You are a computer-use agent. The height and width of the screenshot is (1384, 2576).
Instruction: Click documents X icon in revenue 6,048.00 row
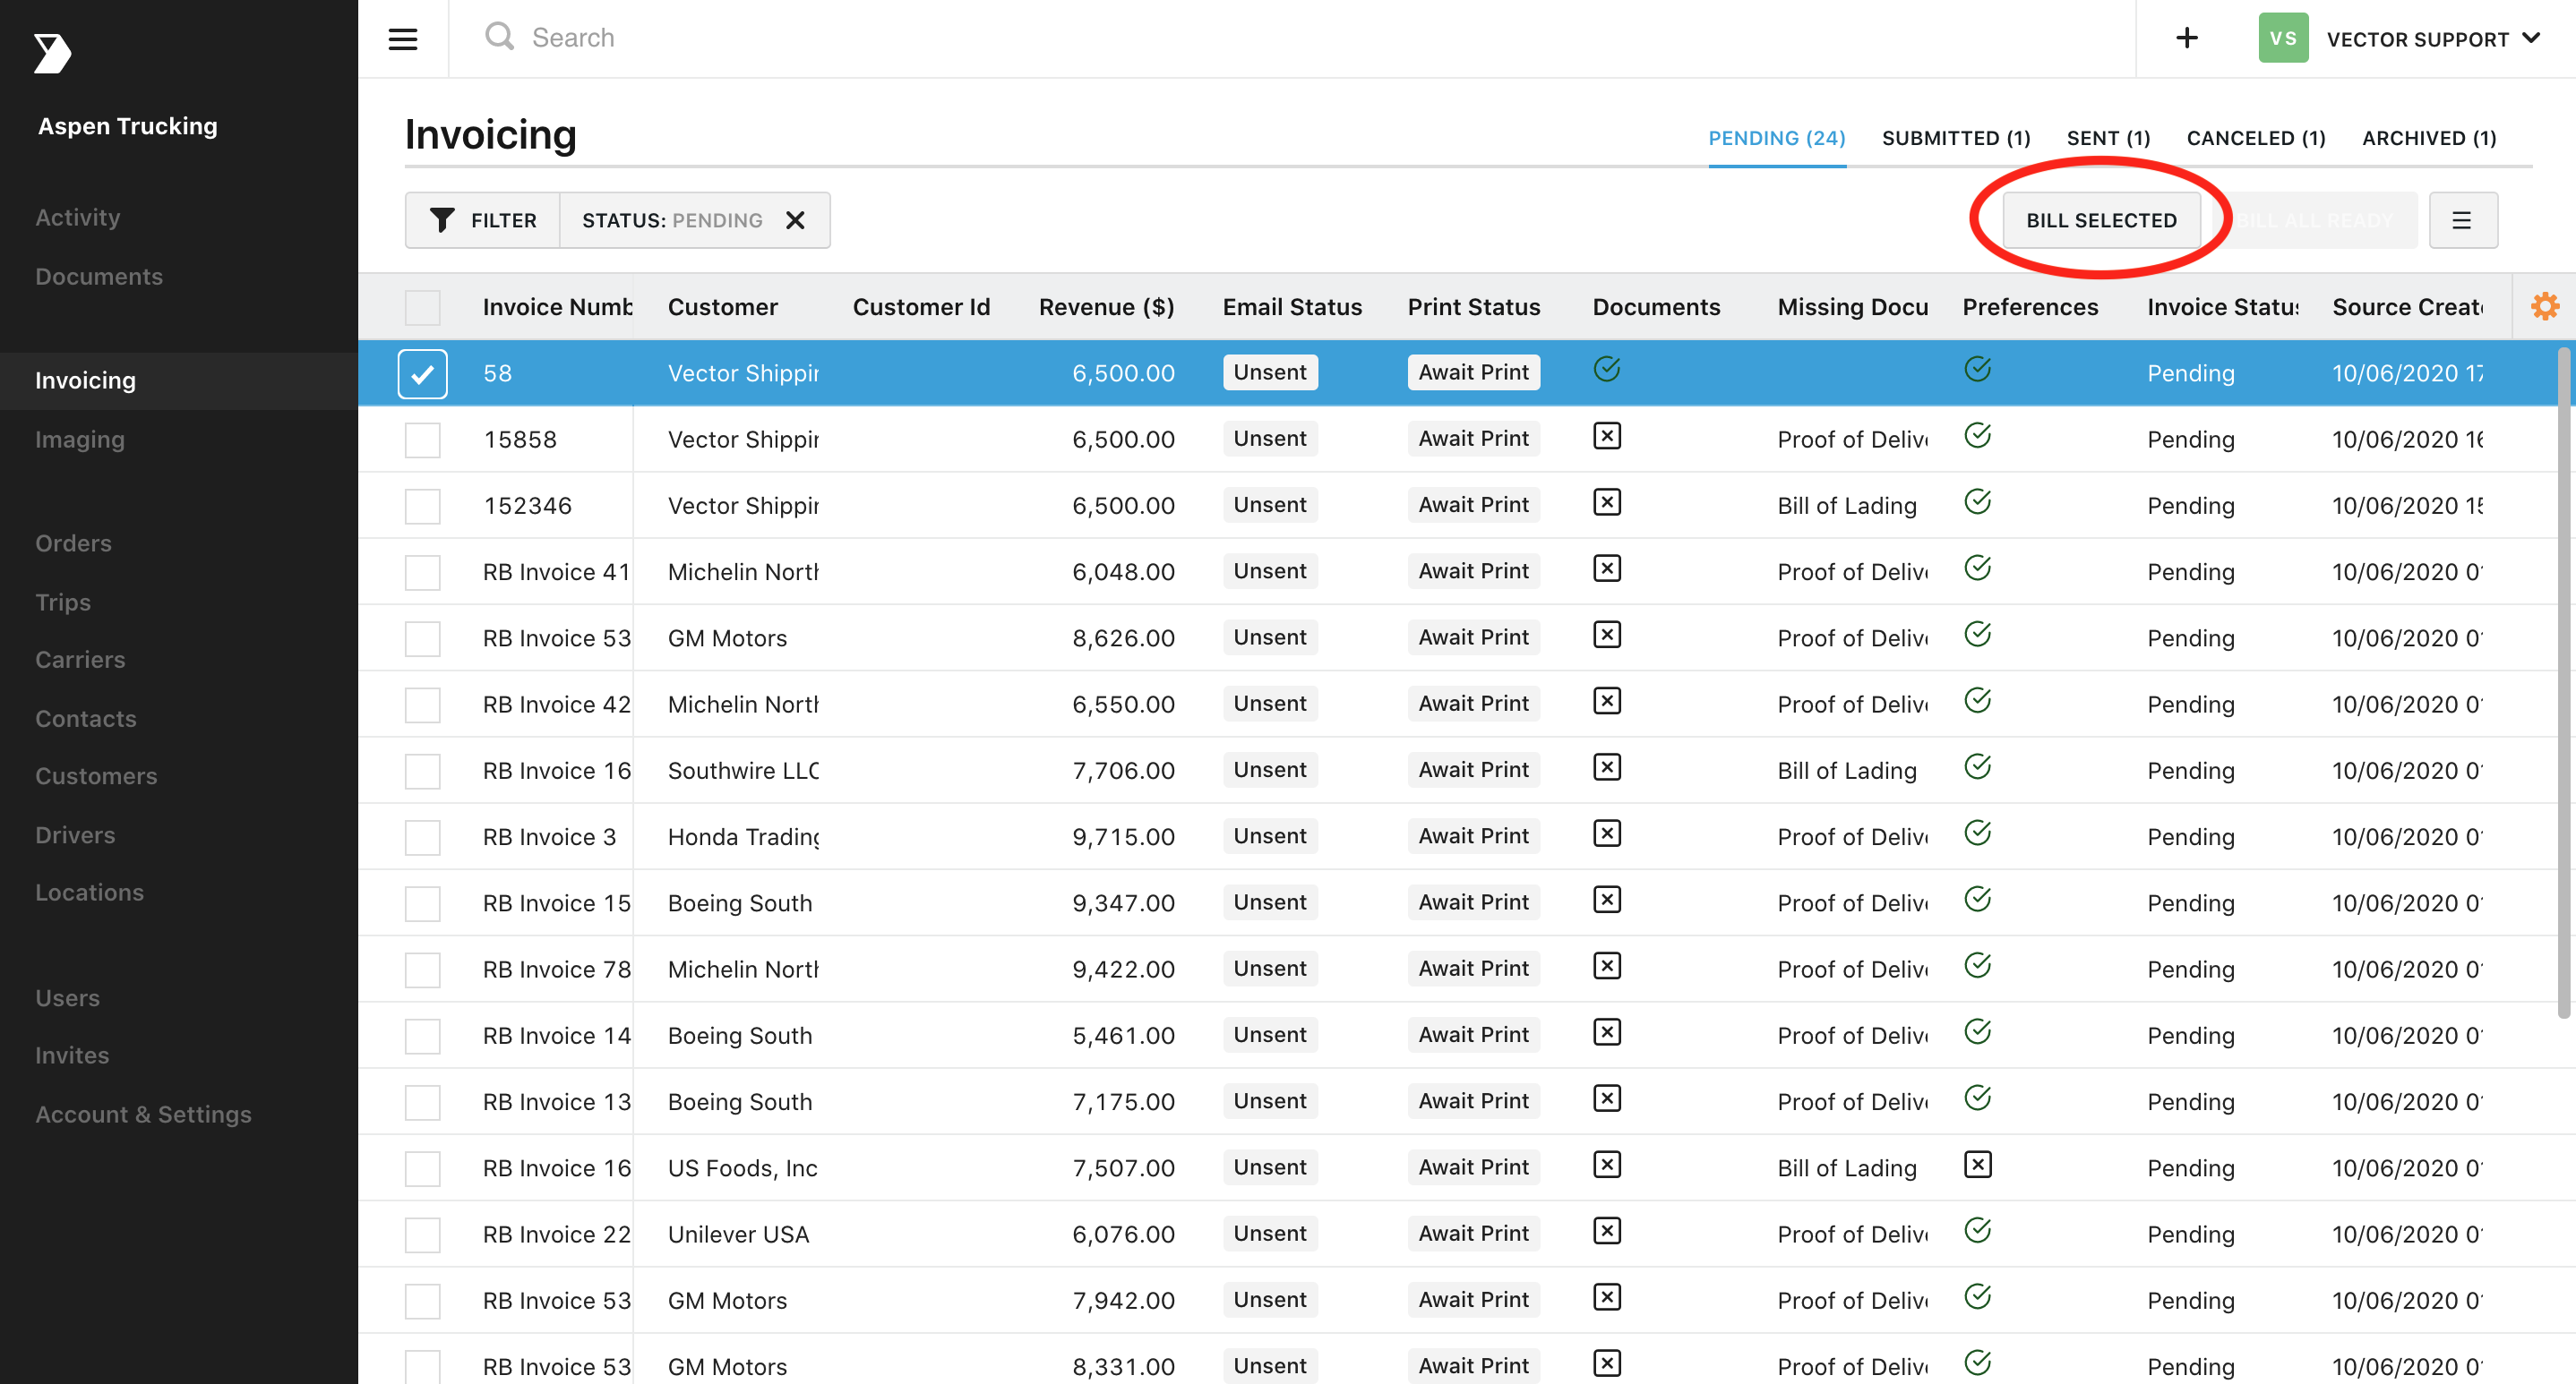tap(1607, 568)
